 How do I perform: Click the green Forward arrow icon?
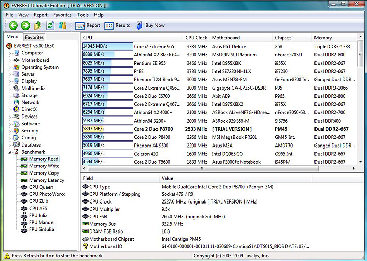25,25
